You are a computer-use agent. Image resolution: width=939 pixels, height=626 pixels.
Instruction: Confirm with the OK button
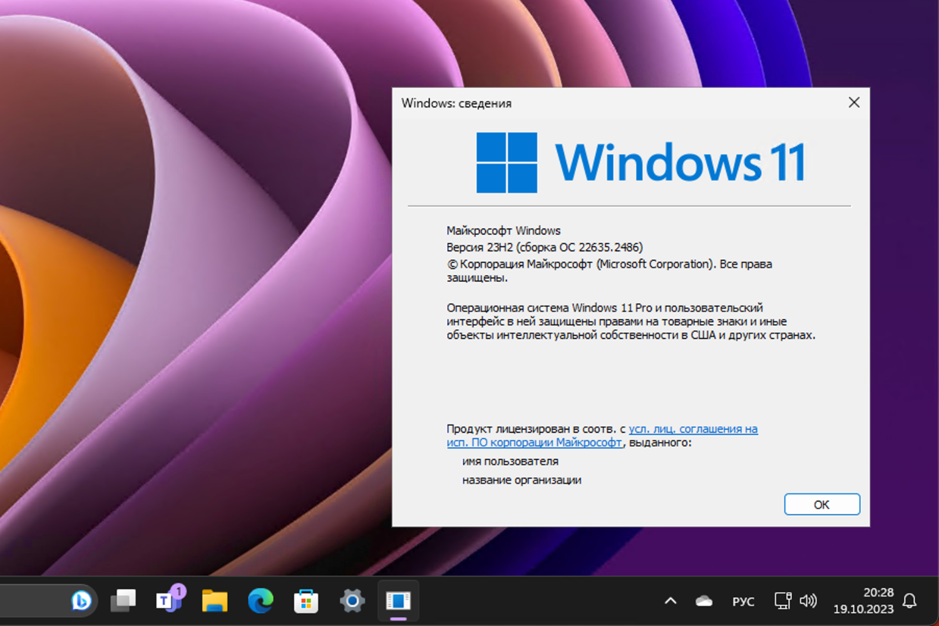tap(822, 505)
